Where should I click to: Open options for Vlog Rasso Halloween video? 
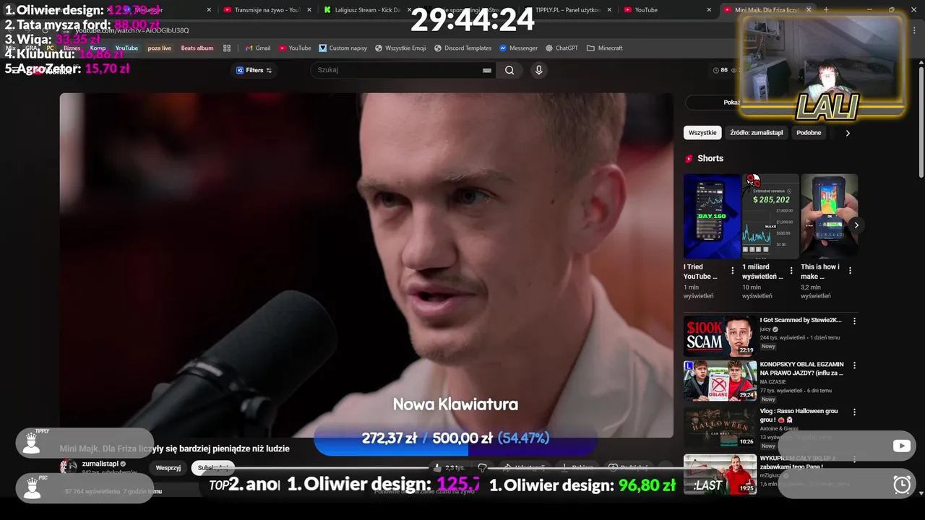click(854, 412)
